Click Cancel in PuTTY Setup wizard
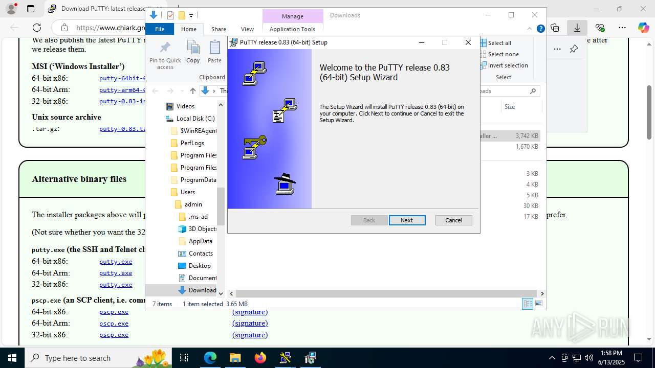655x368 pixels. (453, 220)
